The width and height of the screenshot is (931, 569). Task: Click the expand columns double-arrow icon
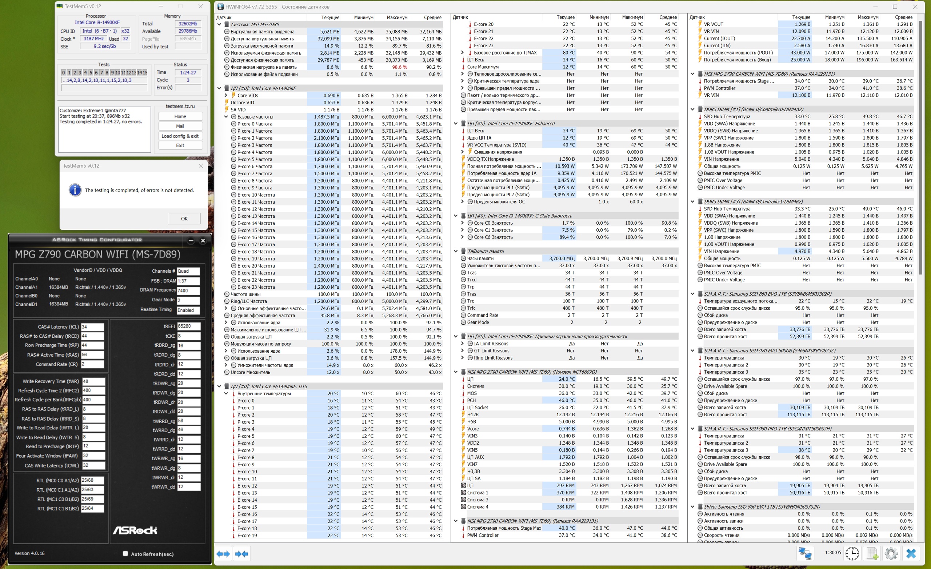coord(223,554)
